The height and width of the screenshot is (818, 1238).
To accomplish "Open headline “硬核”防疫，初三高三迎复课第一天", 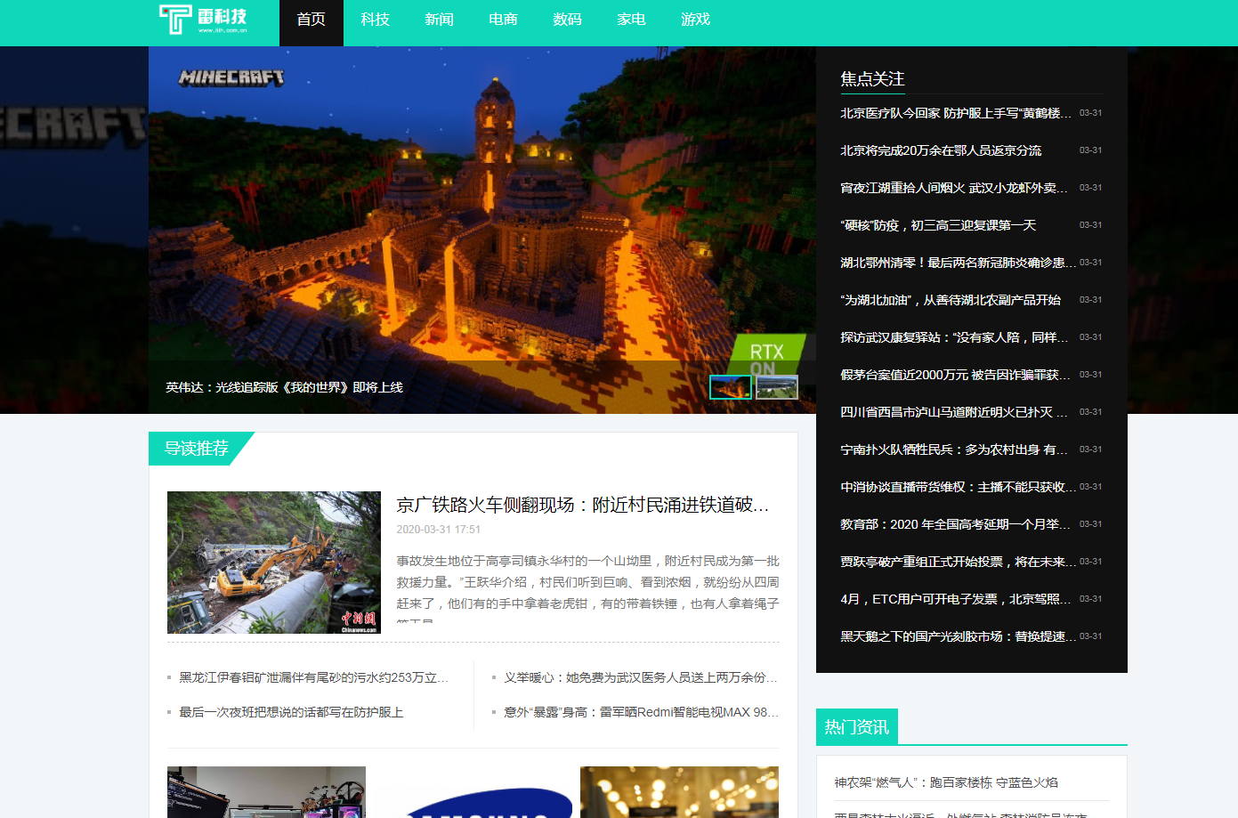I will (x=938, y=225).
